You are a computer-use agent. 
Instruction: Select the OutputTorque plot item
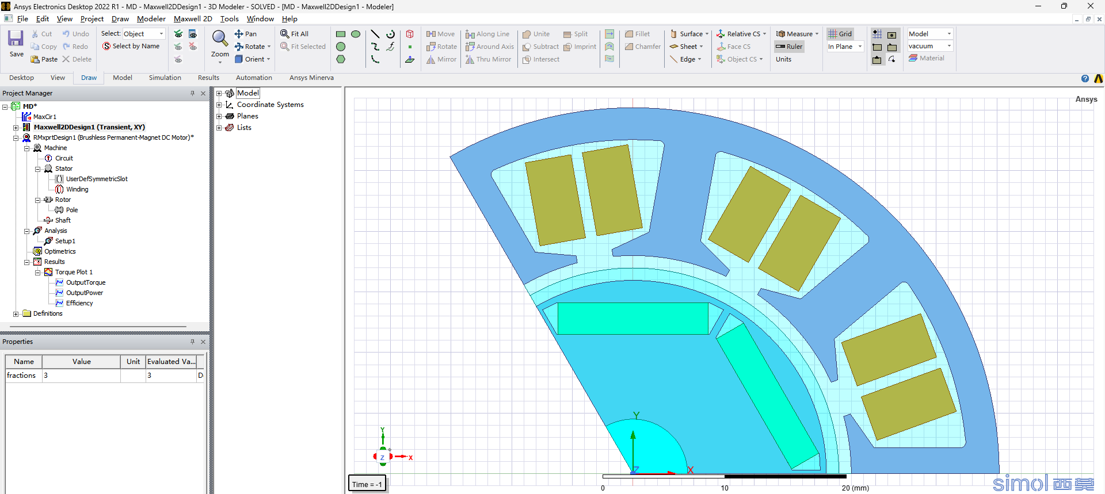click(x=86, y=282)
